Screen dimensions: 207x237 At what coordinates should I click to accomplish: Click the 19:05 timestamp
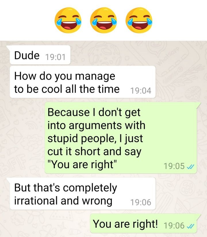[174, 166]
